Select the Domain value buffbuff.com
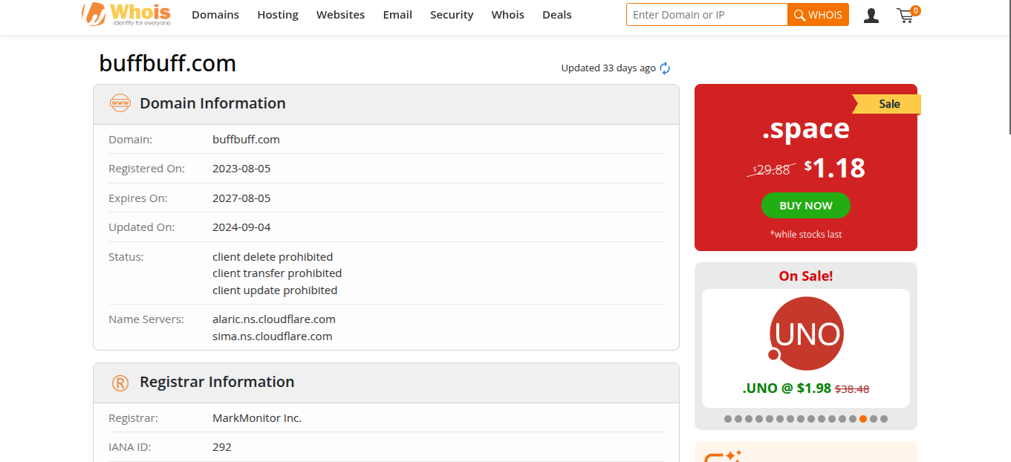The width and height of the screenshot is (1011, 462). (246, 140)
